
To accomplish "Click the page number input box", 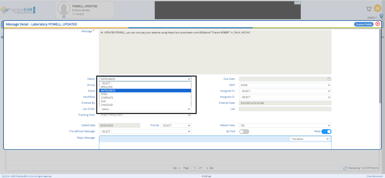I will tap(194, 168).
